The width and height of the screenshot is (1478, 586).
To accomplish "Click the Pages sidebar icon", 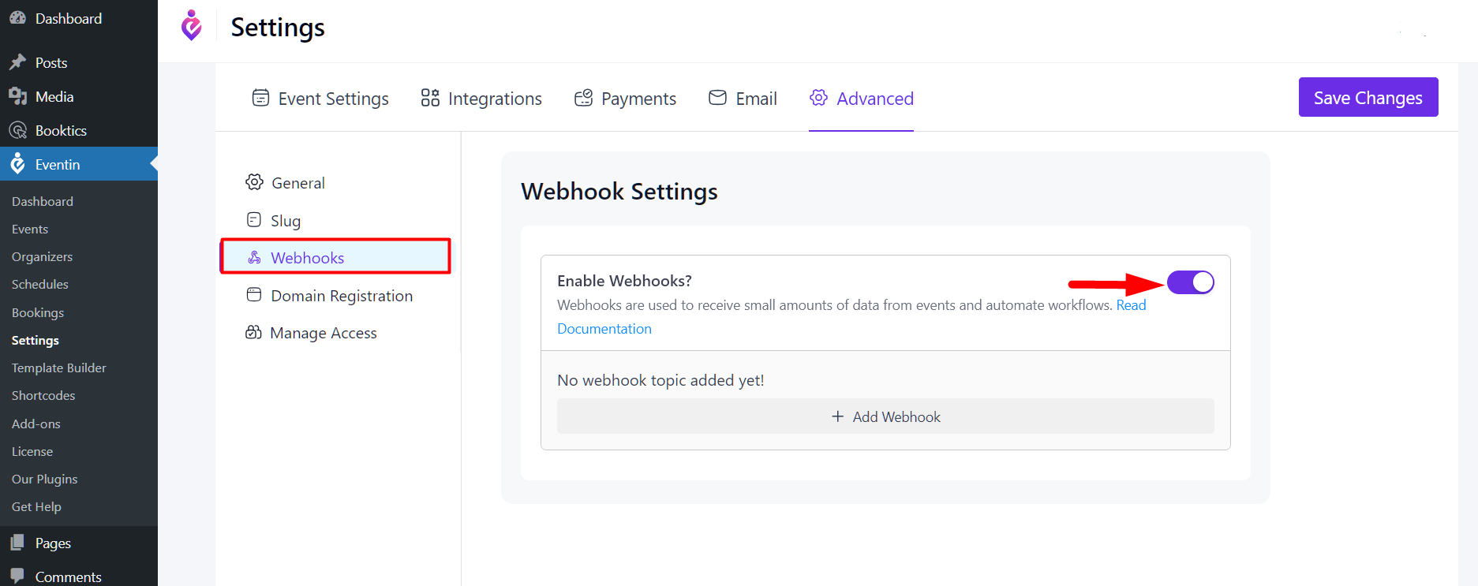I will tap(17, 543).
